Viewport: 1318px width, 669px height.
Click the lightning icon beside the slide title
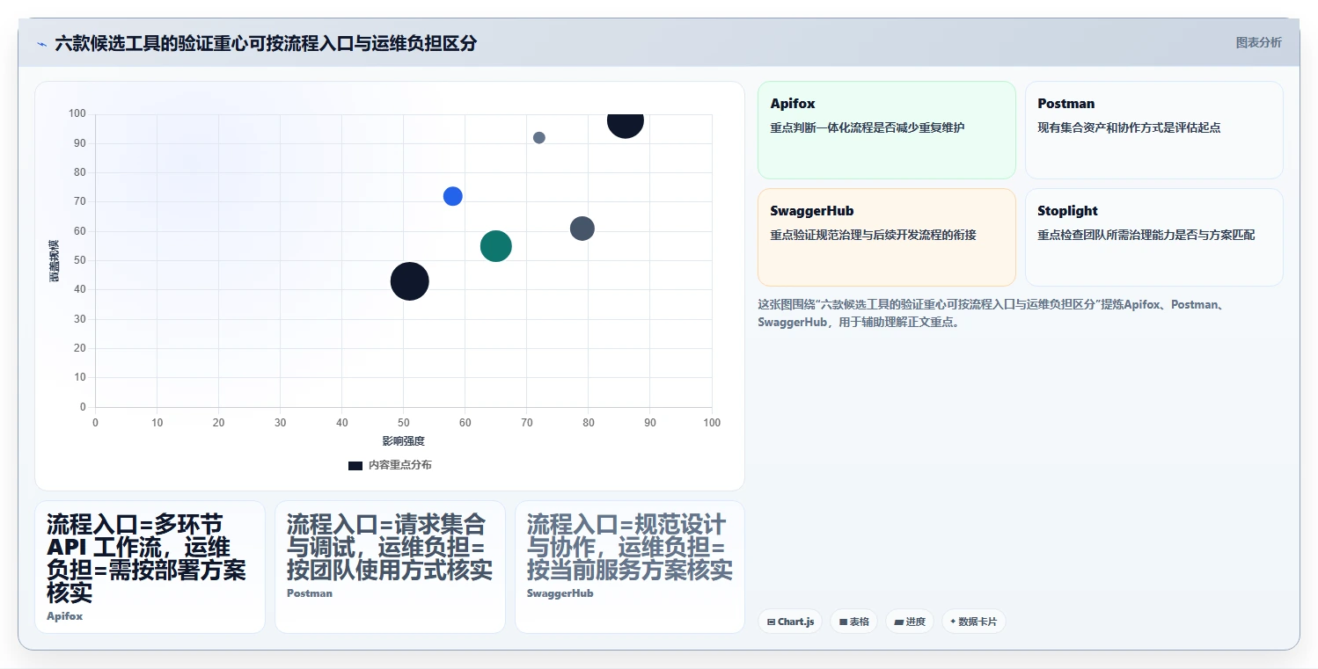click(41, 44)
